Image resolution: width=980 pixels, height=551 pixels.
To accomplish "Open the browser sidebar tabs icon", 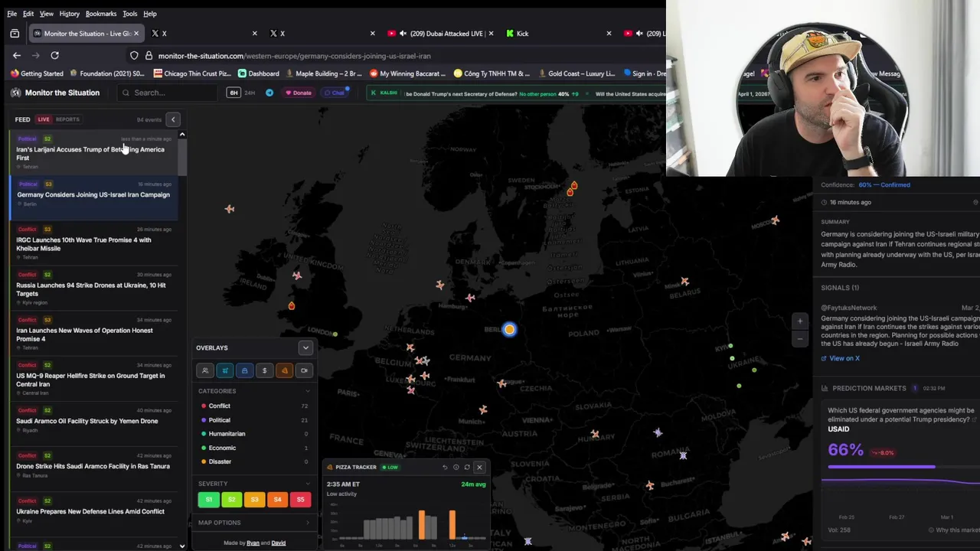I will click(x=15, y=33).
